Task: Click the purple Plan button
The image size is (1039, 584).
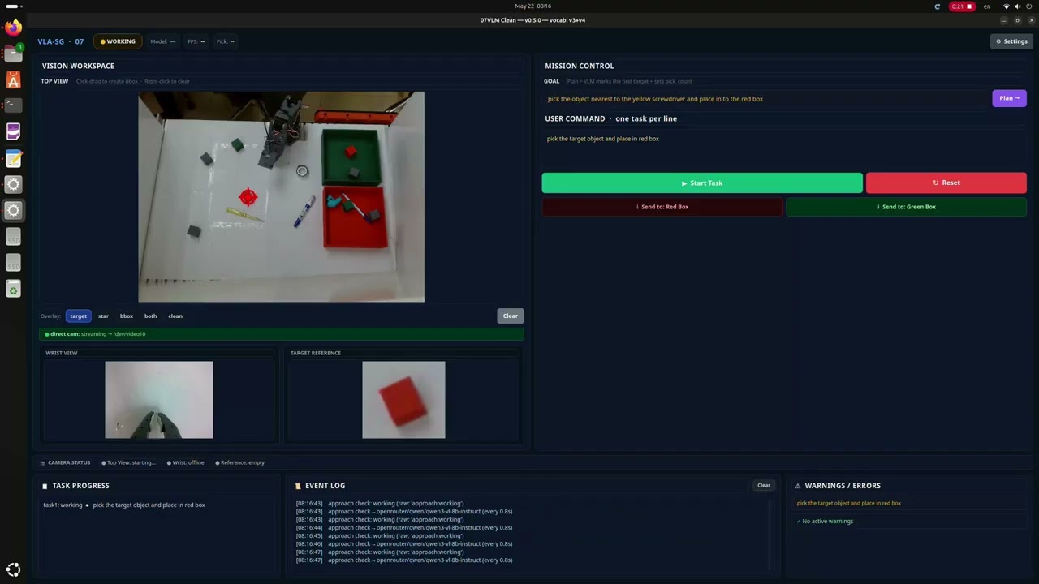Action: coord(1009,98)
